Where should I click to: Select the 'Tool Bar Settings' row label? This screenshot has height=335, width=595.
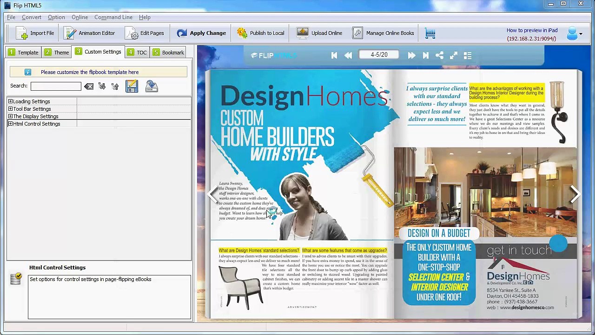32,109
